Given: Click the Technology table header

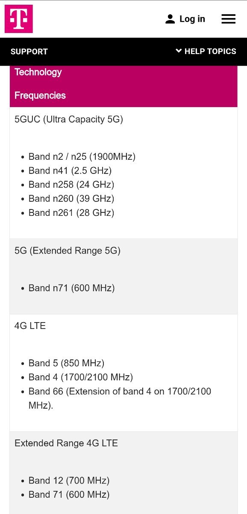Looking at the screenshot, I should pyautogui.click(x=38, y=72).
